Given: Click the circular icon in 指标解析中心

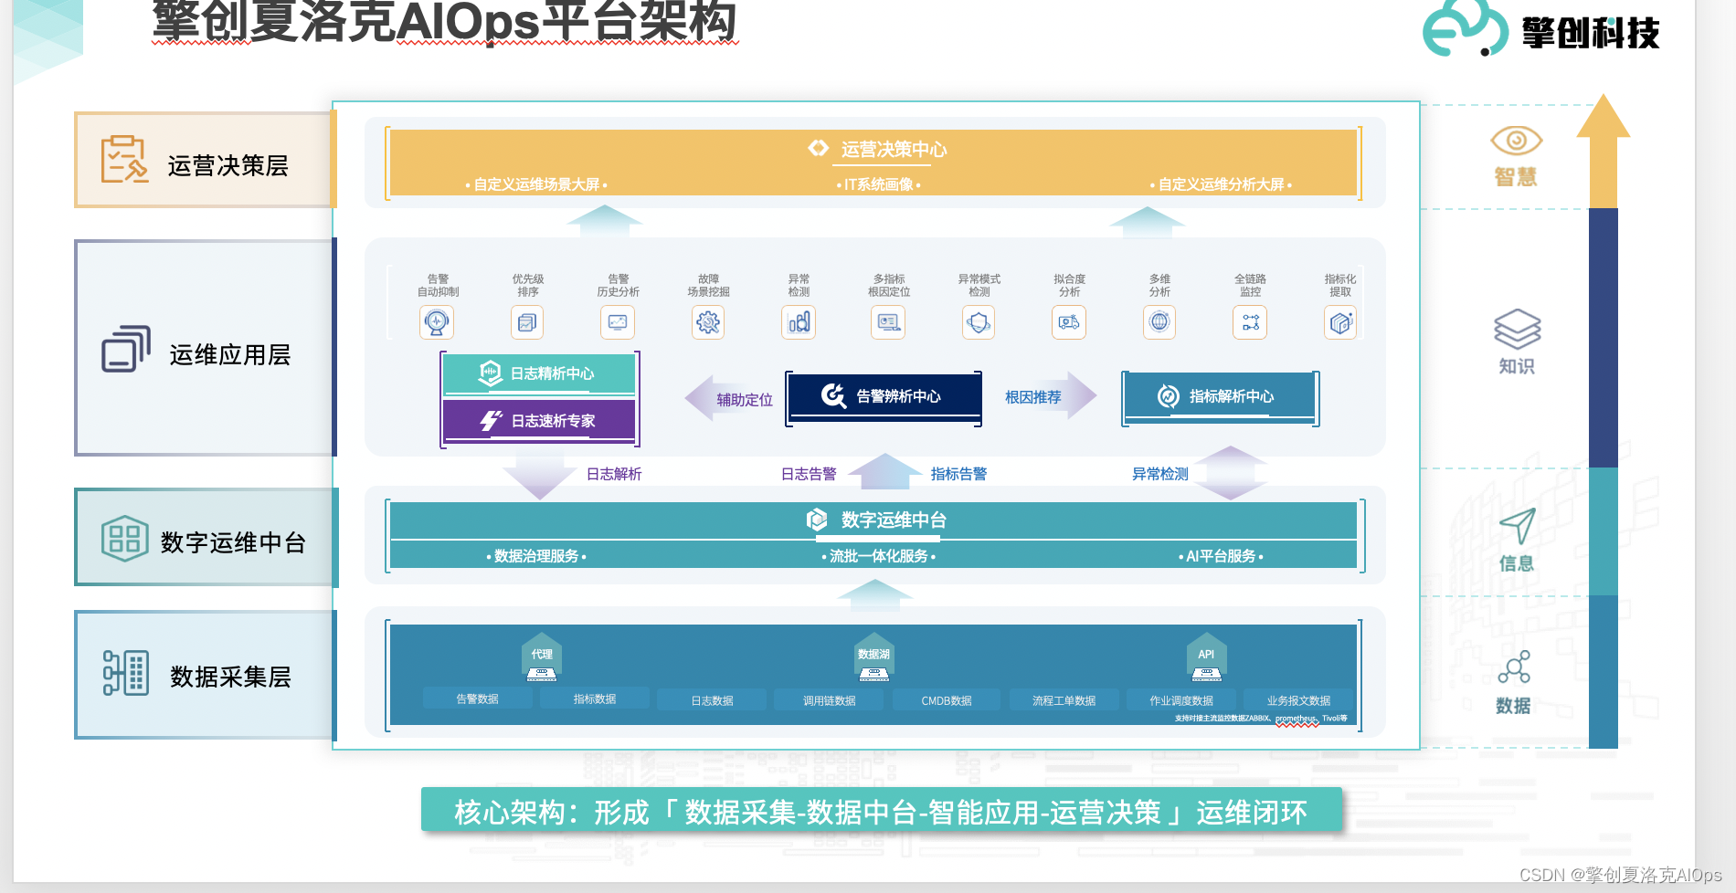Looking at the screenshot, I should tap(1168, 395).
